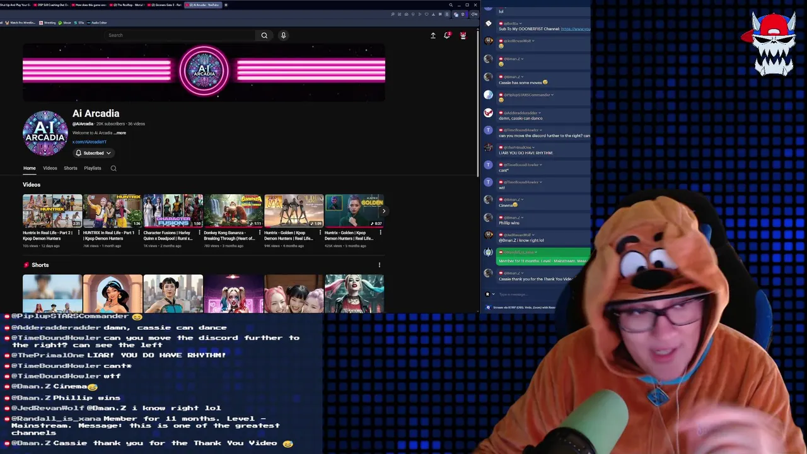Click next arrow on Videos carousel
This screenshot has height=454, width=807.
tap(383, 211)
